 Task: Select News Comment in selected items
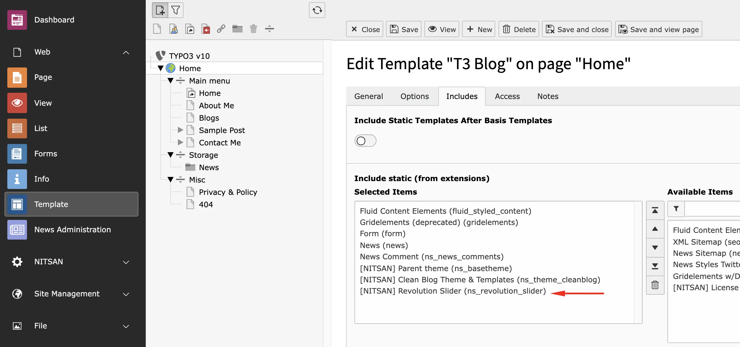tap(431, 256)
